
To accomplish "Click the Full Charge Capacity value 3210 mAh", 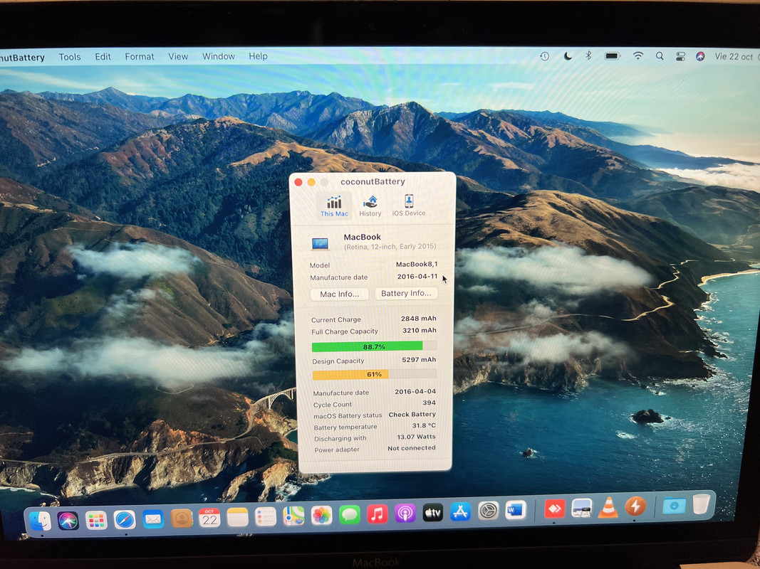I will pos(420,331).
